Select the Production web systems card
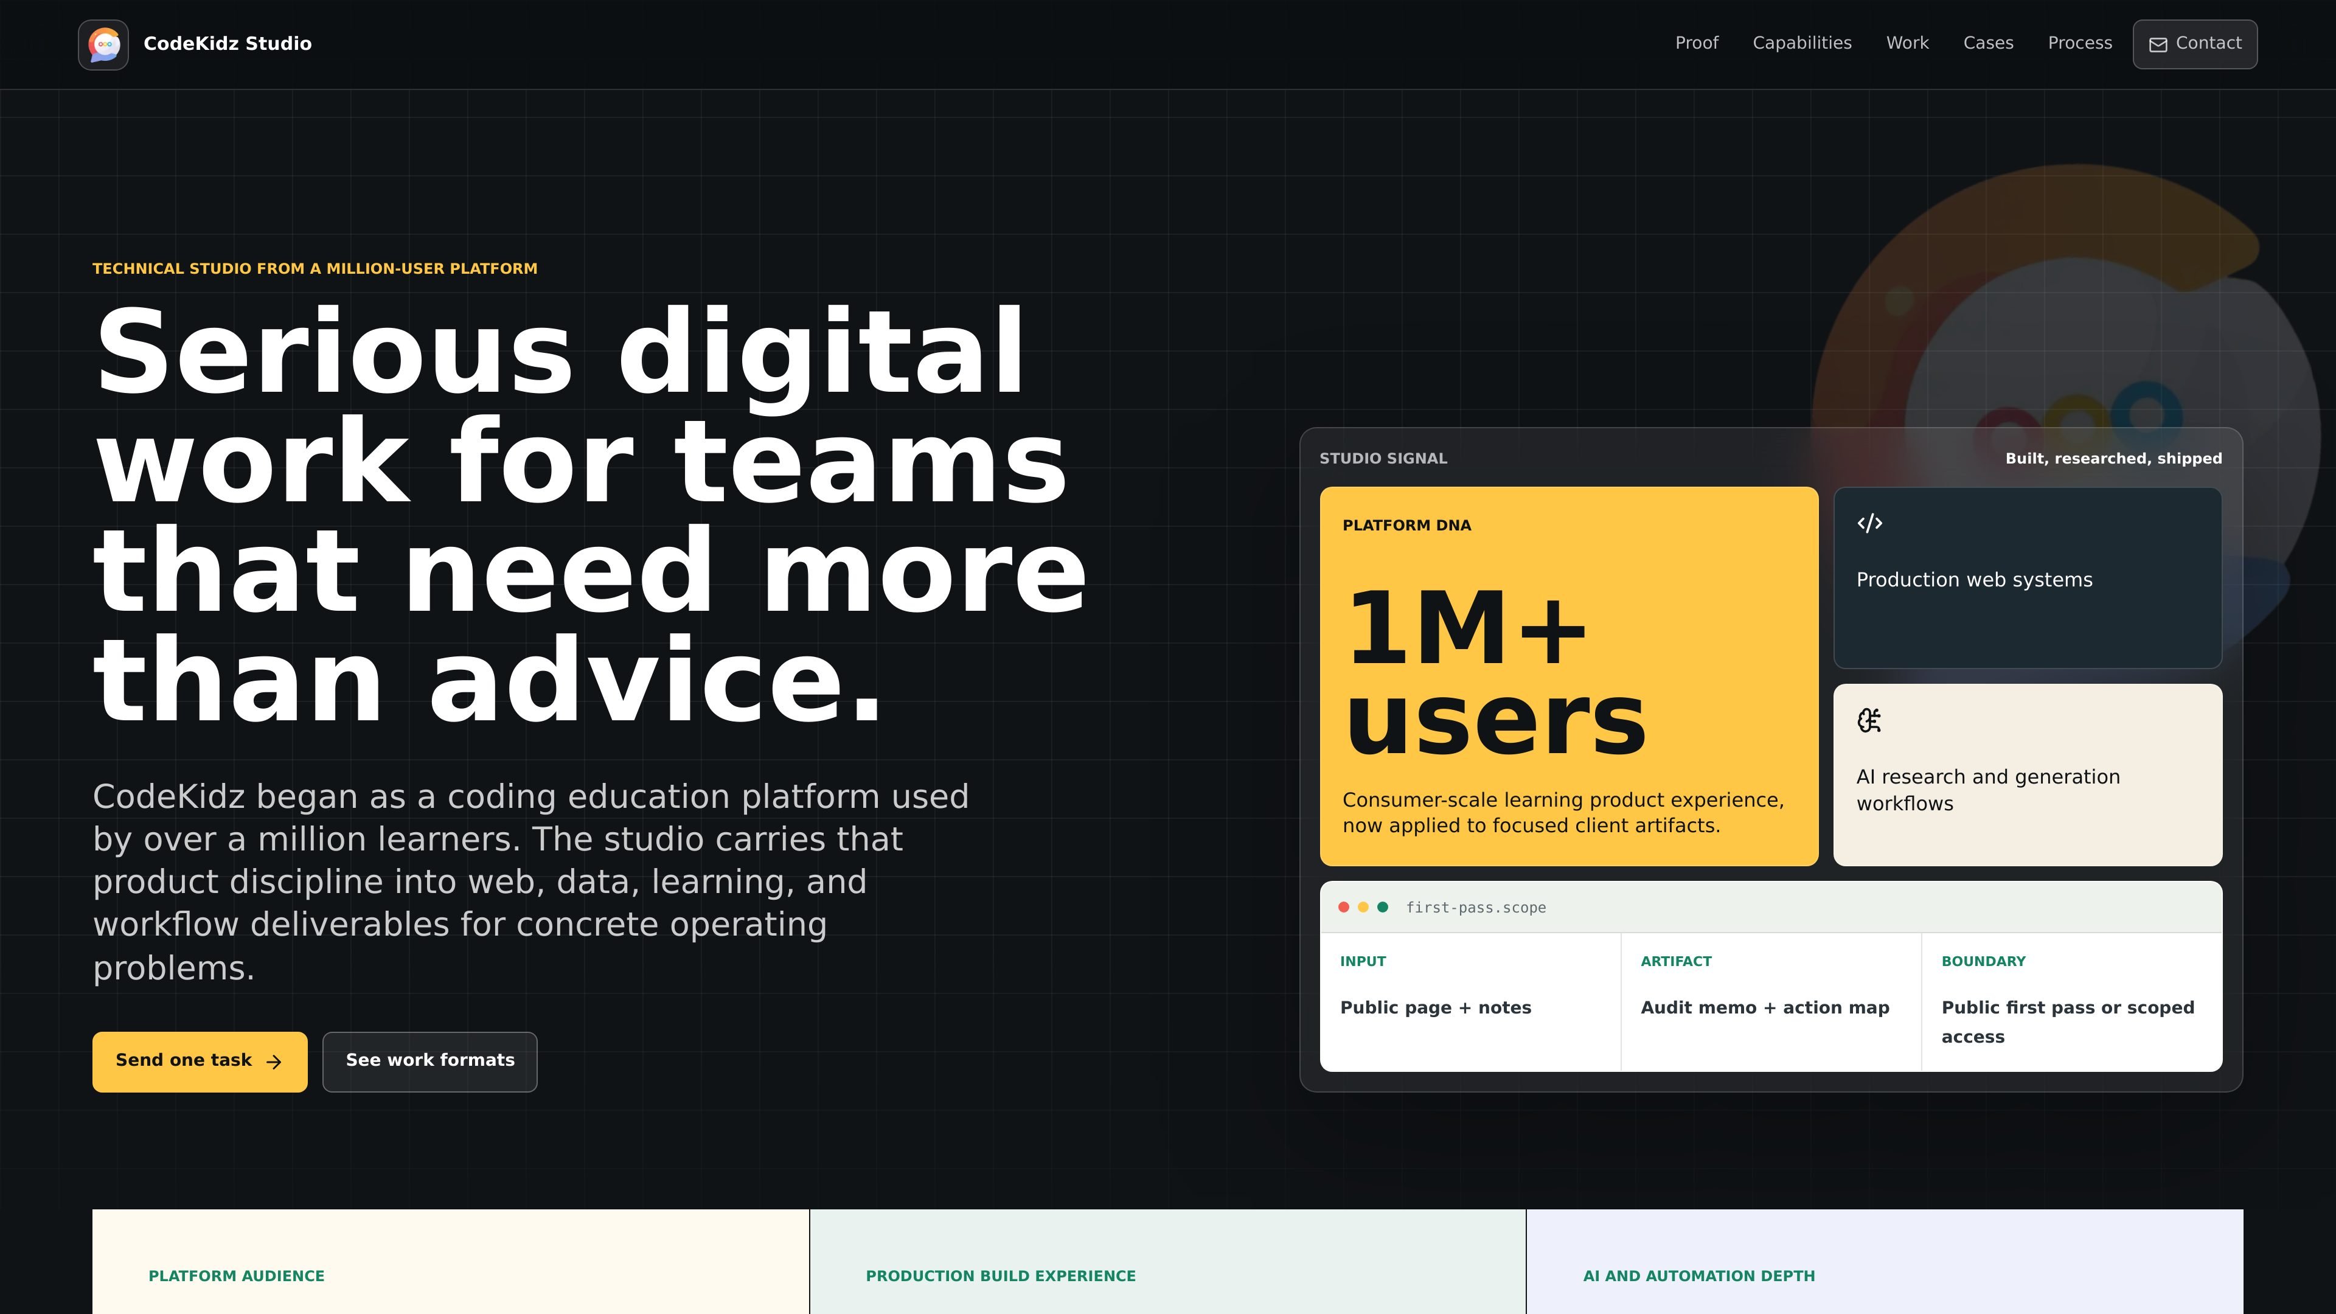Image resolution: width=2336 pixels, height=1314 pixels. (x=2028, y=578)
